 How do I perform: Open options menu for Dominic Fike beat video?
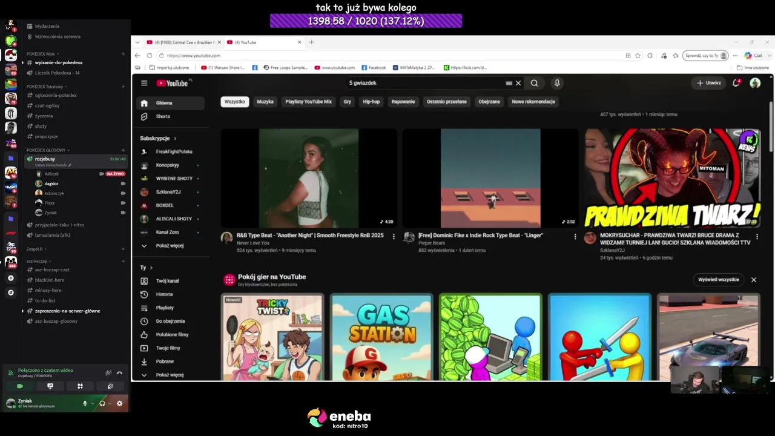(575, 237)
